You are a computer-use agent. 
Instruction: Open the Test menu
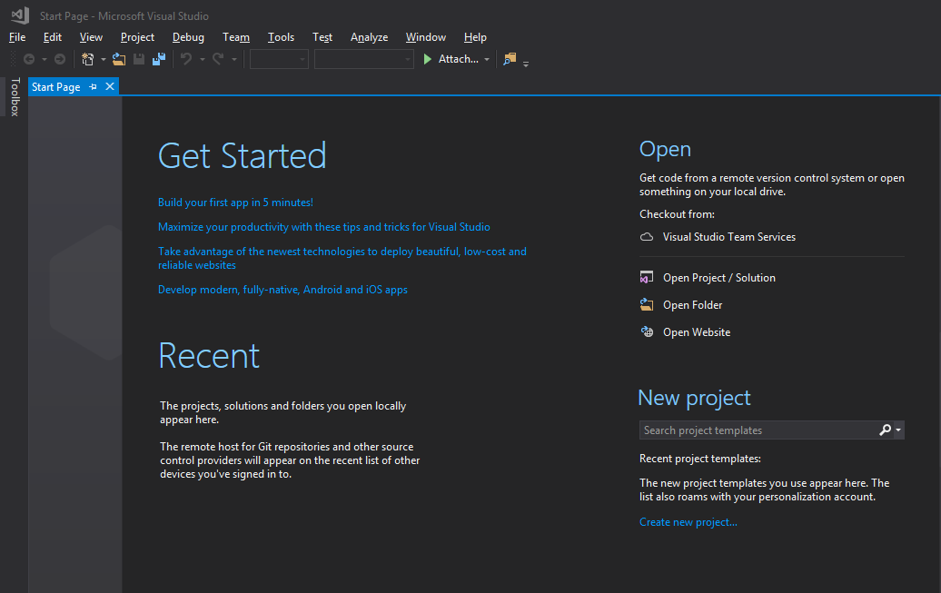pos(322,37)
